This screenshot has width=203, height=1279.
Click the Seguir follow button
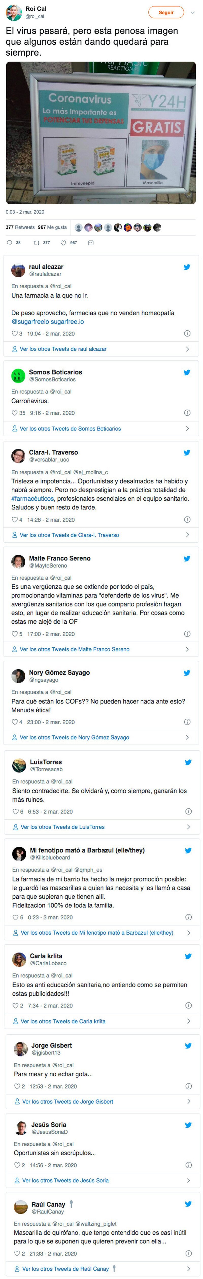tap(166, 12)
